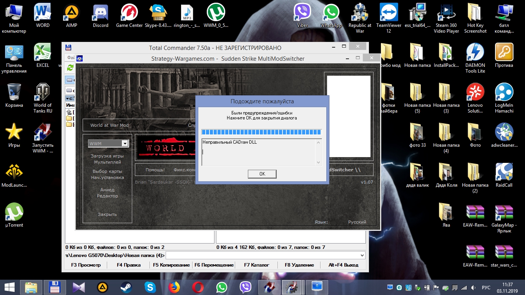The height and width of the screenshot is (295, 525).
Task: Click Закрыть in ModSwitcher
Action: tap(107, 214)
